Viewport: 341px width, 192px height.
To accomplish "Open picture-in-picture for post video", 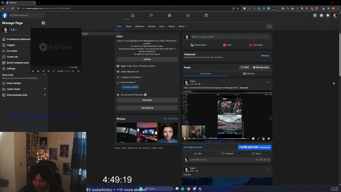I will point(263,139).
